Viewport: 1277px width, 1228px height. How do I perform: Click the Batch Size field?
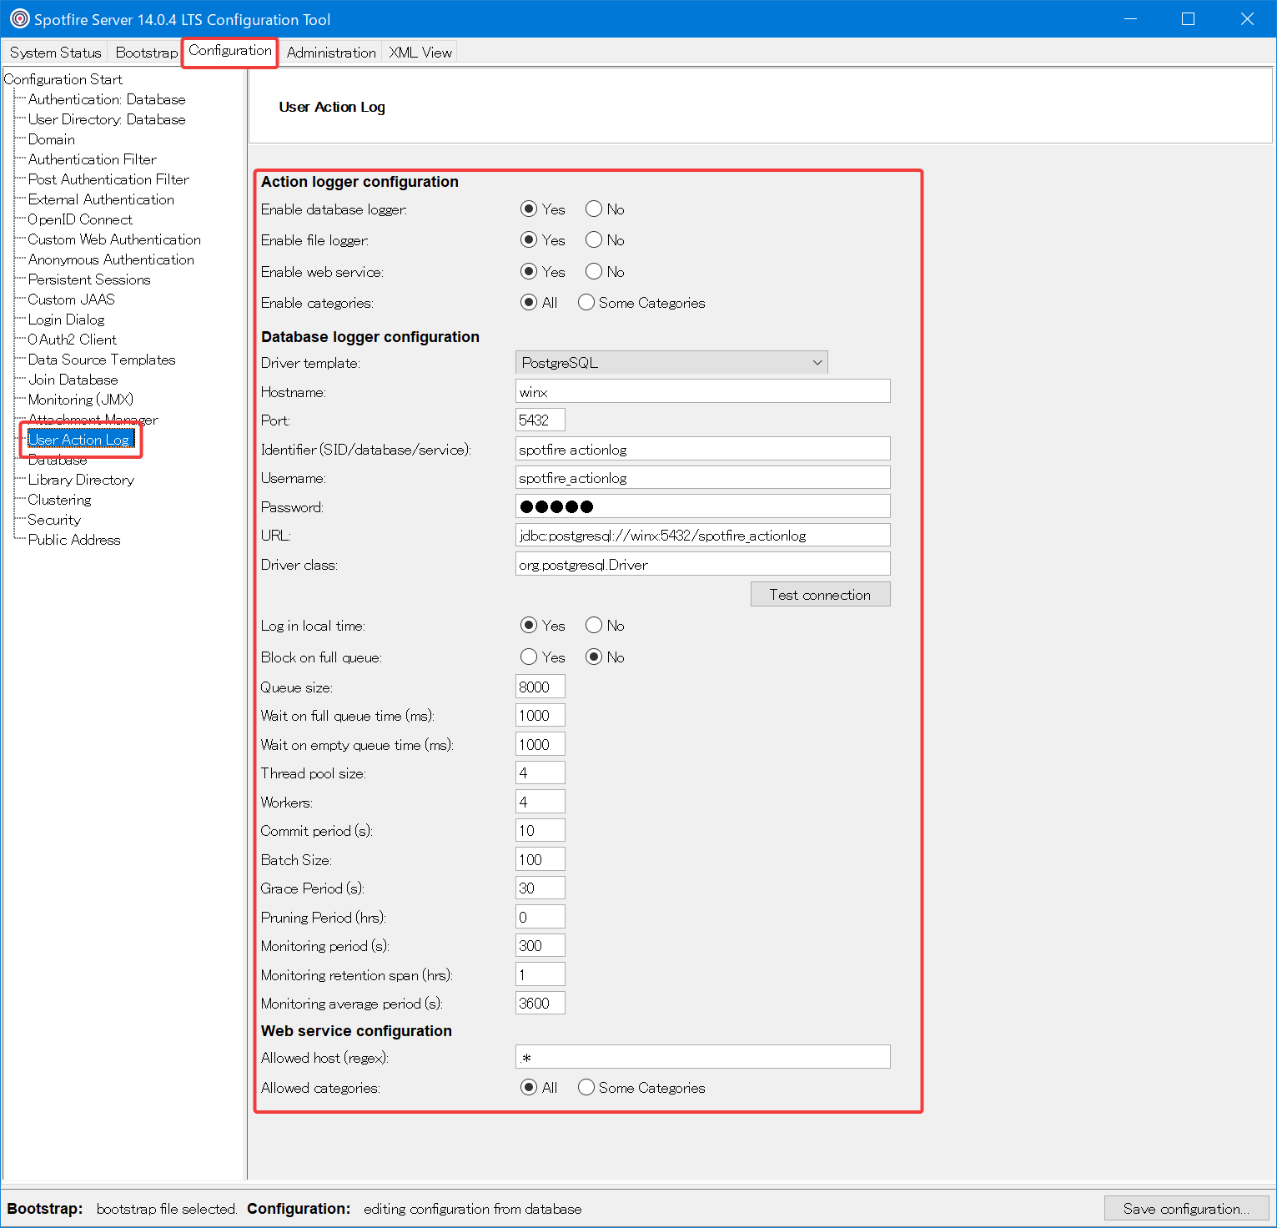pyautogui.click(x=540, y=860)
